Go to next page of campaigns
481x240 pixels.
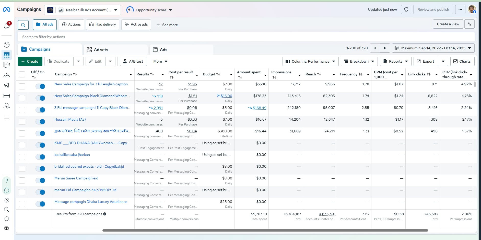click(385, 48)
